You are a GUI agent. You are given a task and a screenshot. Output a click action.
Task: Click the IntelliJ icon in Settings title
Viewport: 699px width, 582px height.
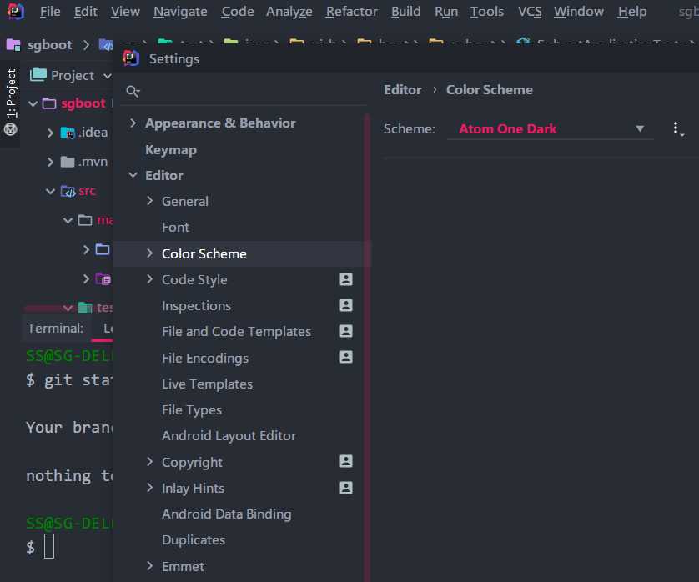pyautogui.click(x=131, y=58)
